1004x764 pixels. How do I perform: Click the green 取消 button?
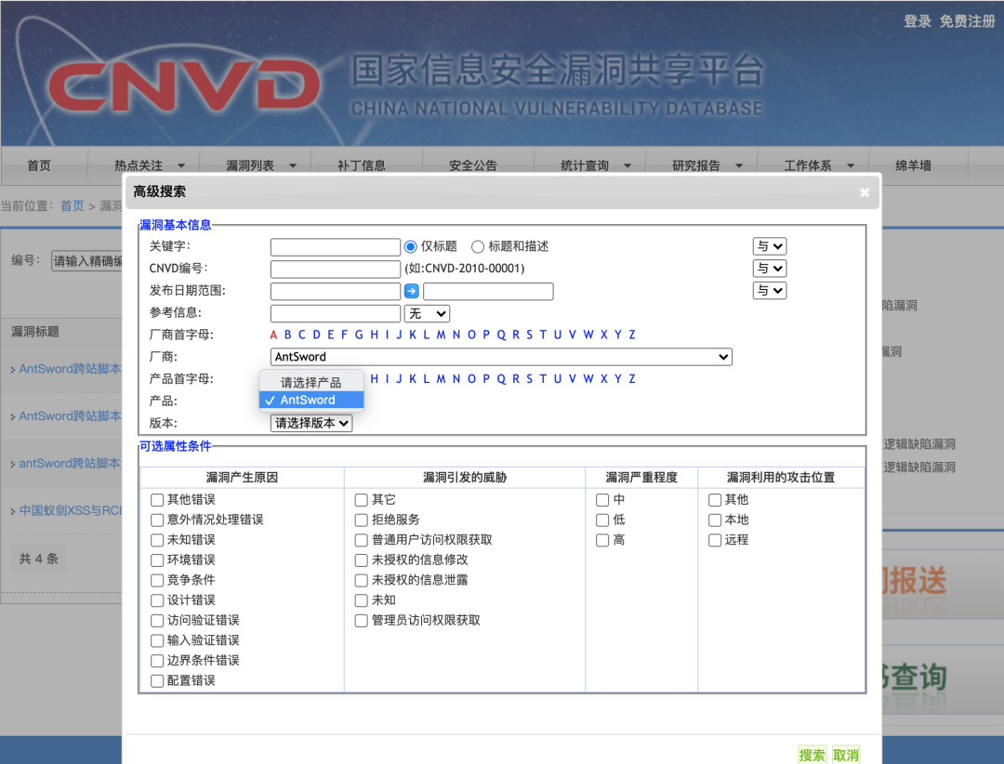(x=846, y=755)
